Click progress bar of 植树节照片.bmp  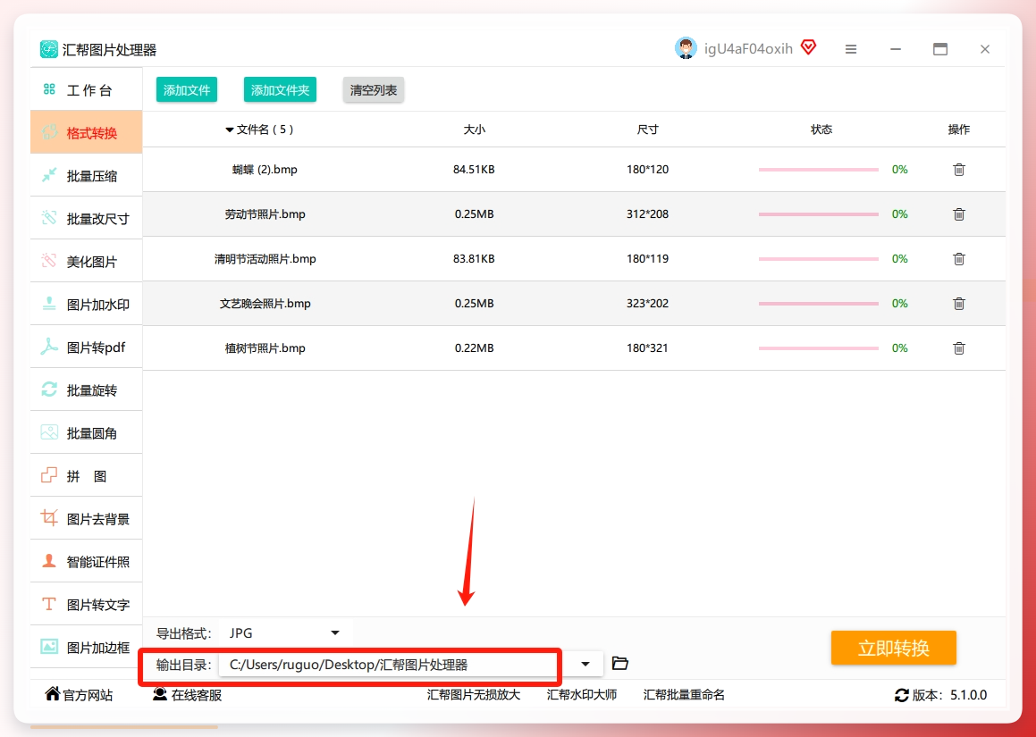[819, 348]
